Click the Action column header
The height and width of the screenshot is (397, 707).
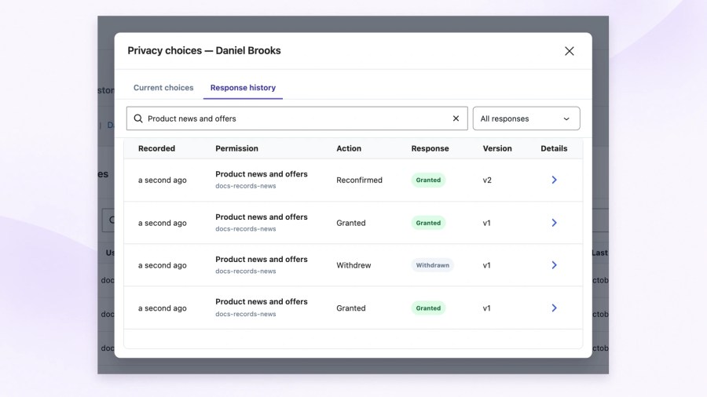point(349,148)
